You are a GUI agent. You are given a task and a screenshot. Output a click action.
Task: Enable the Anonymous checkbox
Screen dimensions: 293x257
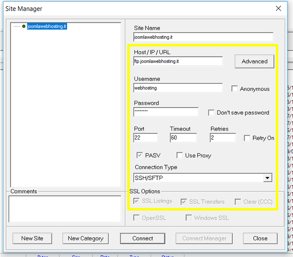235,89
